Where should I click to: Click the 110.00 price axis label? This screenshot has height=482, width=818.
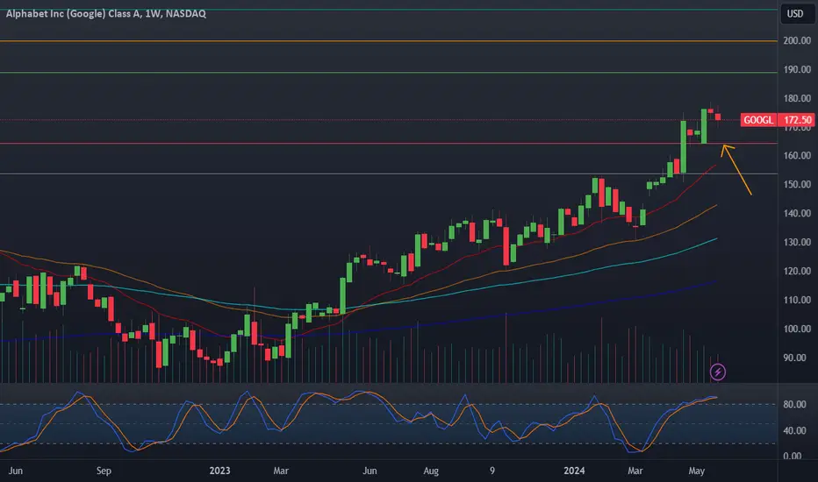797,300
